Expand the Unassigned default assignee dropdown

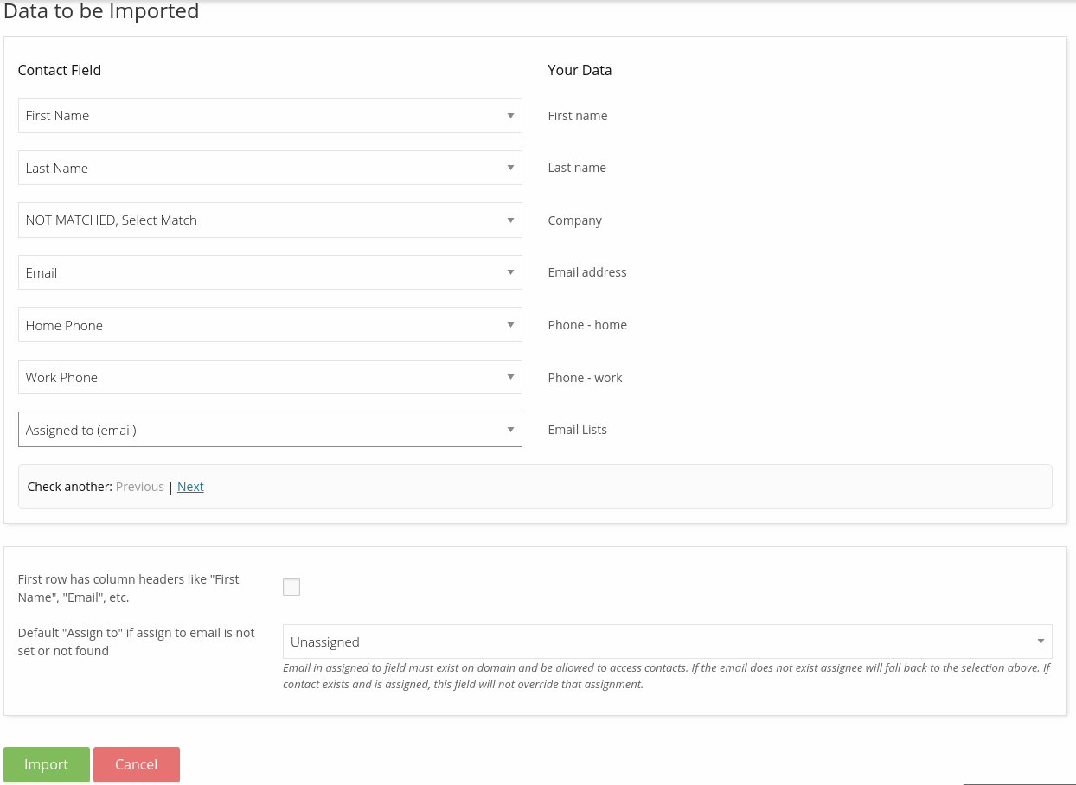pyautogui.click(x=667, y=641)
